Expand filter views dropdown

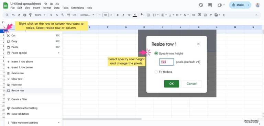click(219, 15)
